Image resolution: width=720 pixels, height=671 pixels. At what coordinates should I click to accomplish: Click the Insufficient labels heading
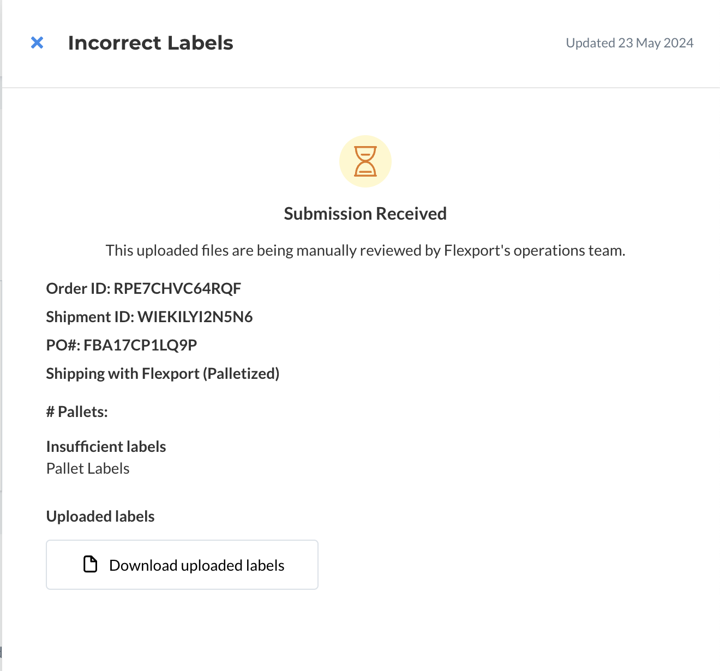coord(106,446)
